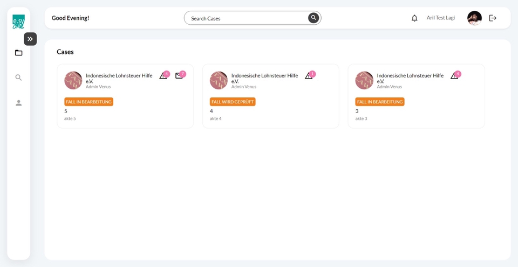Click 'Admin Venus' in akte 3 card
The width and height of the screenshot is (518, 267).
[390, 87]
